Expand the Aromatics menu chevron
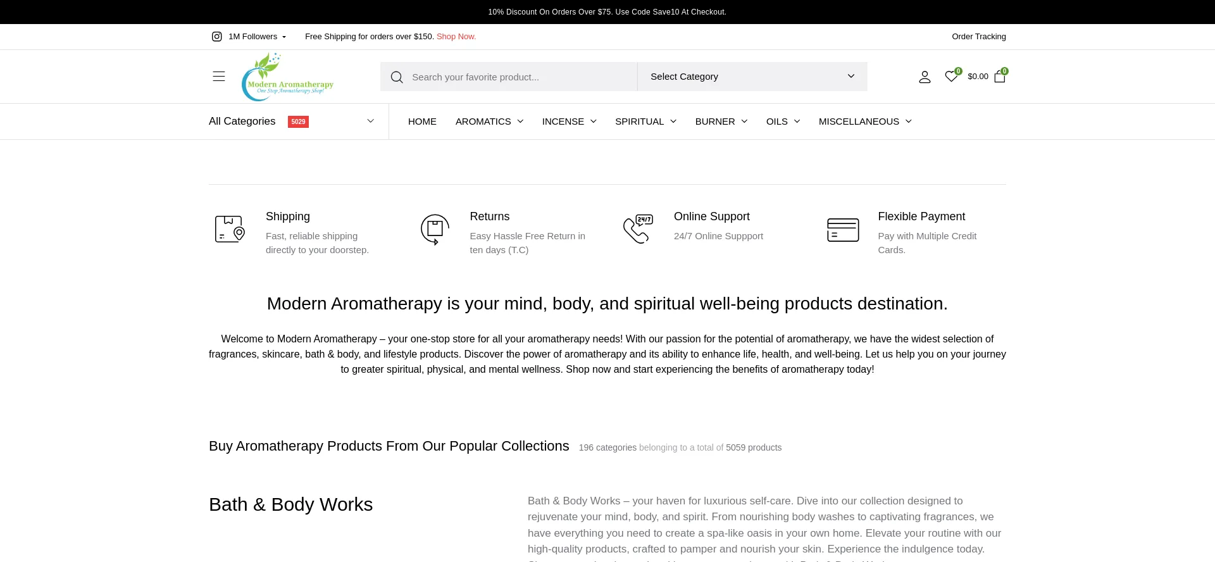1215x562 pixels. (520, 122)
